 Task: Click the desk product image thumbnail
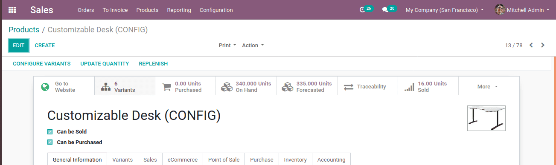[486, 118]
